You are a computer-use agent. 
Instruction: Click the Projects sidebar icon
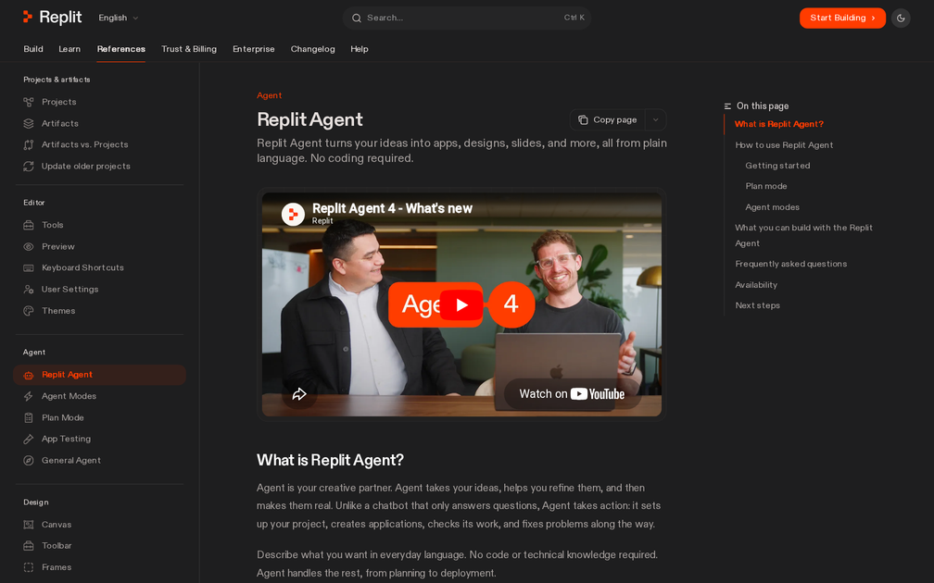tap(28, 103)
